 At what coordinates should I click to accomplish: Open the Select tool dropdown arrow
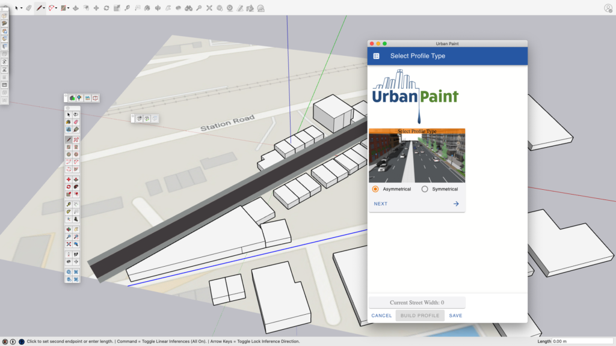tap(22, 8)
